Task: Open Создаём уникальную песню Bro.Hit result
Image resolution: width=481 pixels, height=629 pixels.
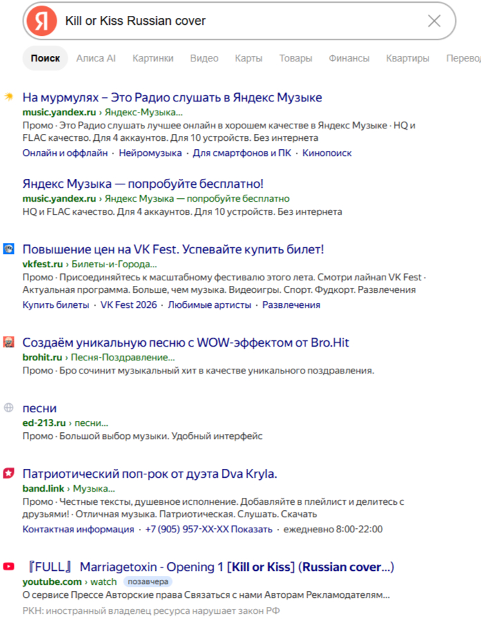Action: tap(186, 342)
